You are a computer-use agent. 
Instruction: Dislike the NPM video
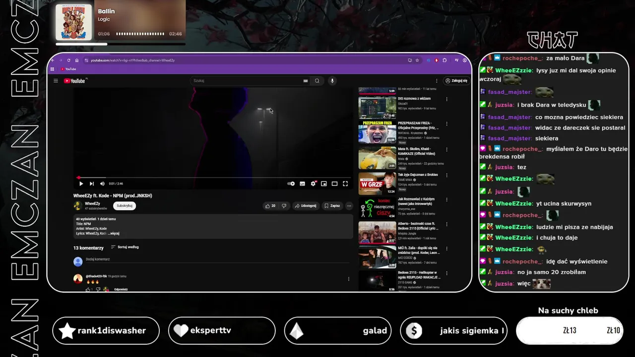point(284,206)
